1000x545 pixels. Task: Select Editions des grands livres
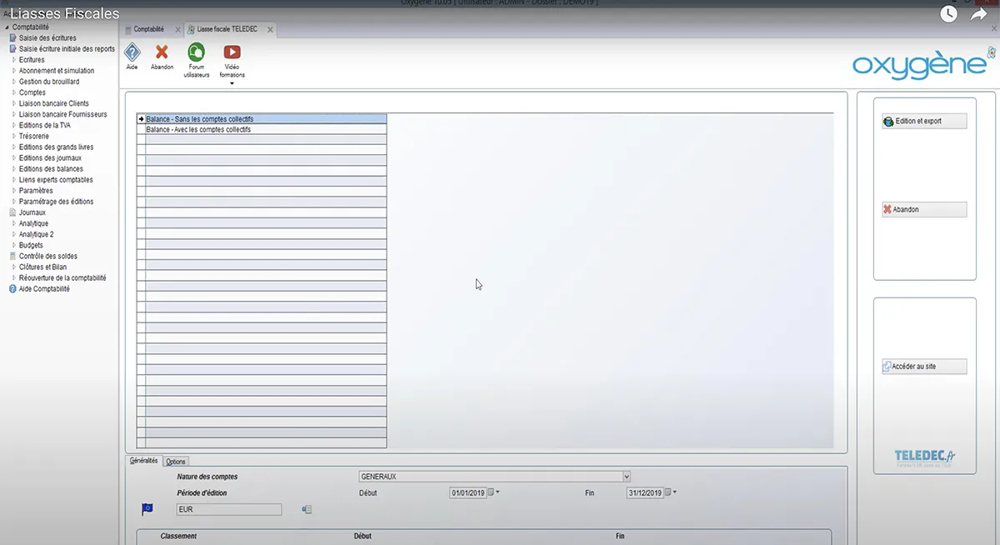[56, 147]
